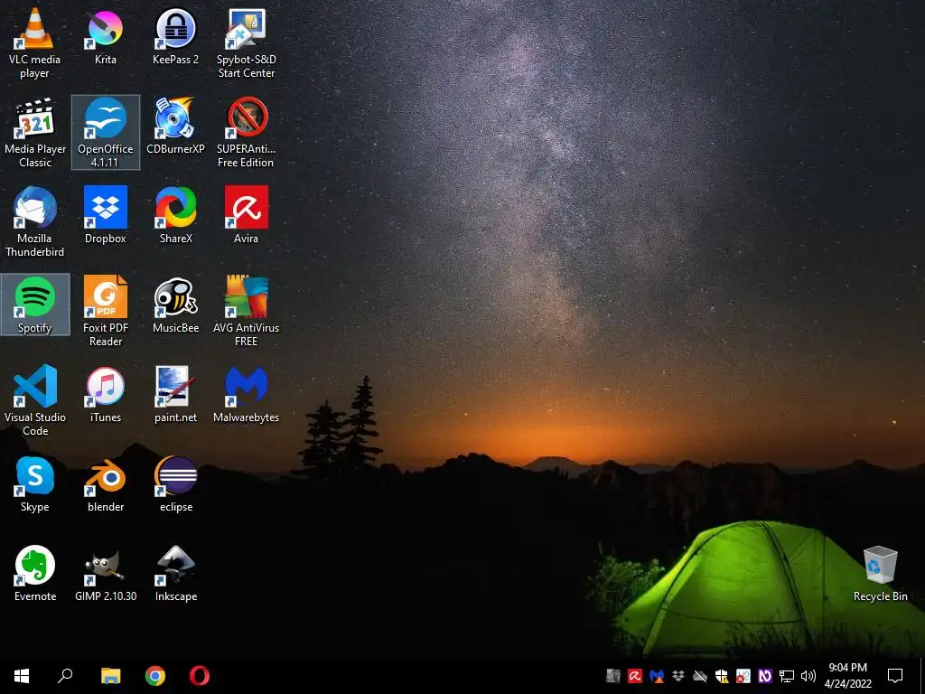Screen dimensions: 925x694
Task: Click the Dropbox system tray icon
Action: [677, 676]
